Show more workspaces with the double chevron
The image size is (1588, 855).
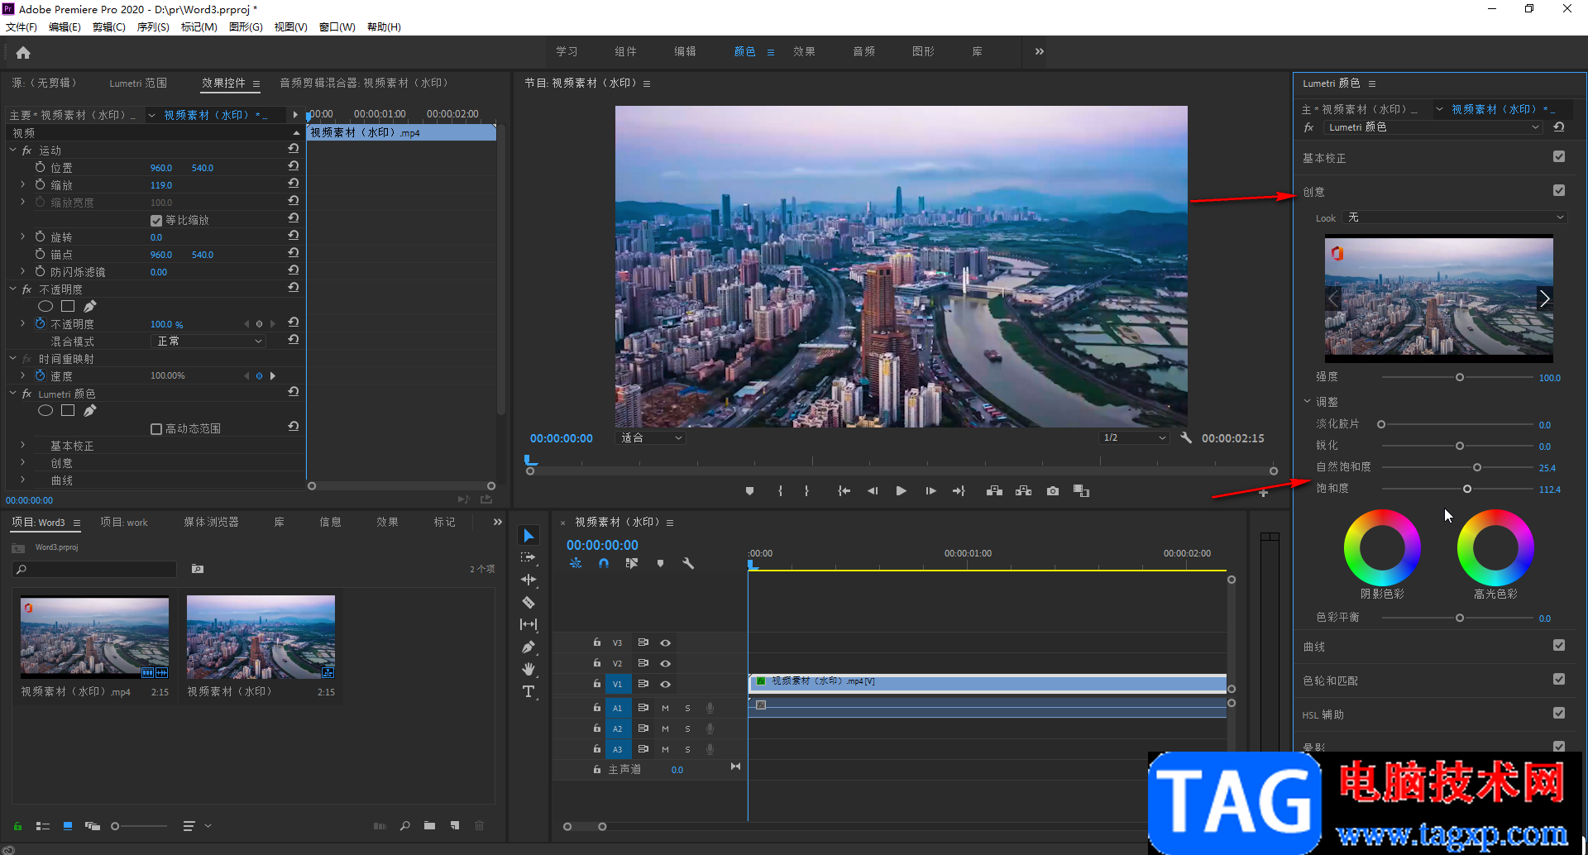[1040, 52]
